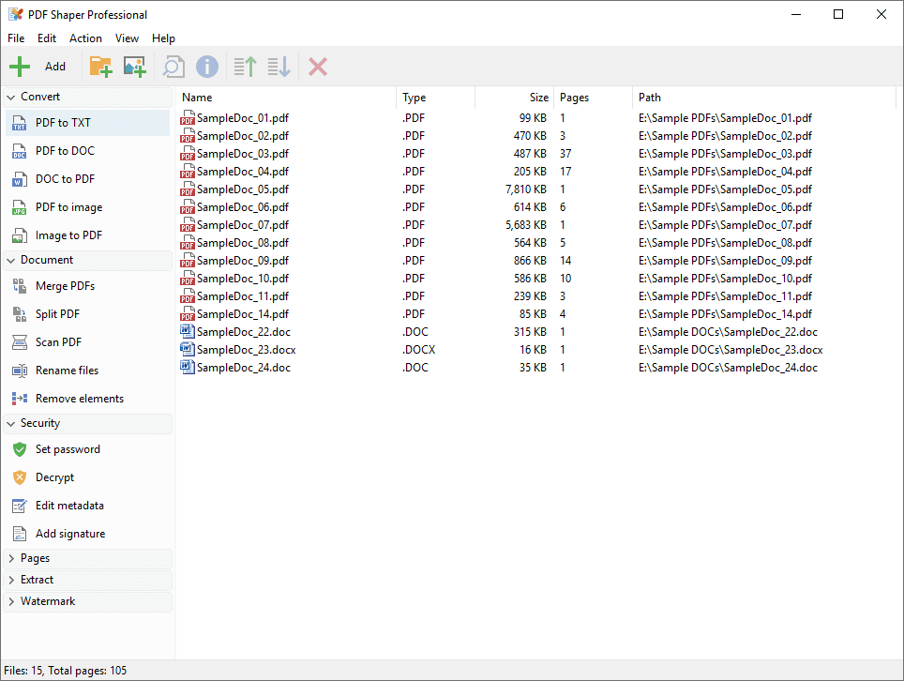Open the Action menu
The width and height of the screenshot is (904, 681).
point(85,38)
